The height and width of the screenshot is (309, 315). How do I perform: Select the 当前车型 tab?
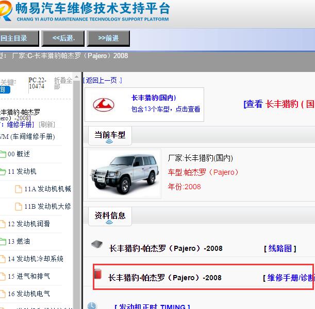click(x=110, y=135)
